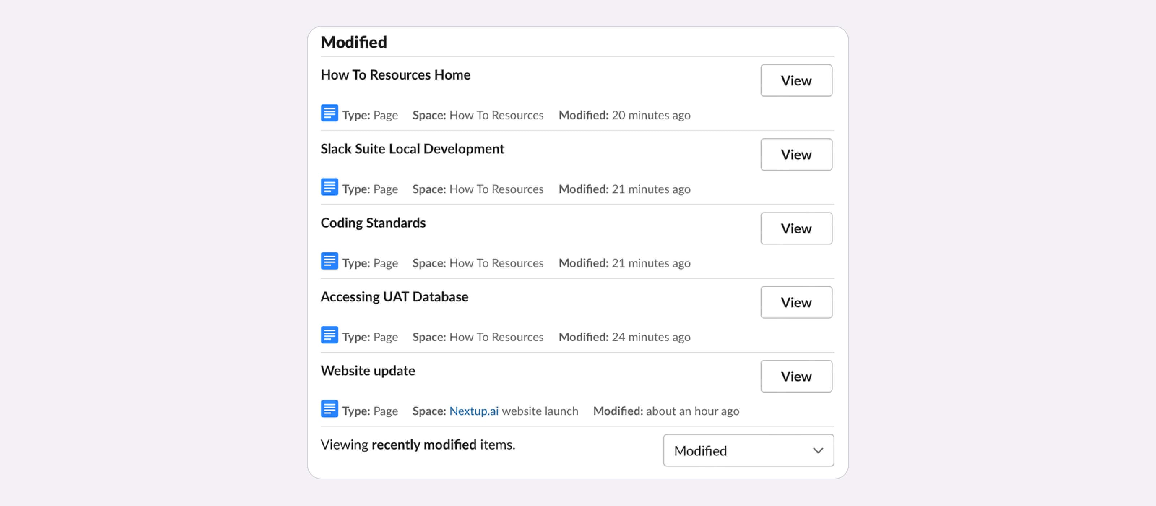Click page icon for Website update
Viewport: 1156px width, 506px height.
point(329,409)
